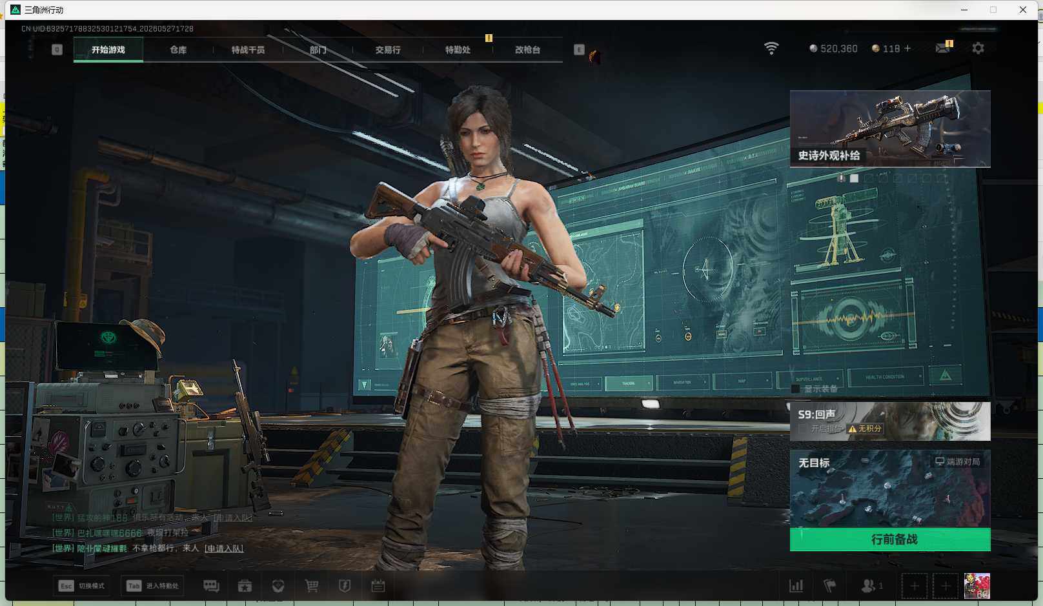Screen dimensions: 1043x606
Task: Open the 史诗外观补给 banner
Action: point(890,129)
